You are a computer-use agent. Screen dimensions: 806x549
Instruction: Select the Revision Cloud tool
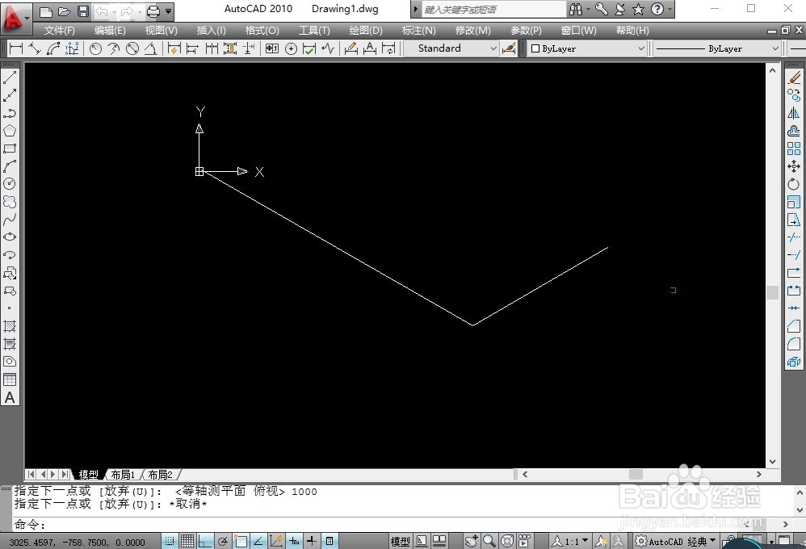point(10,202)
